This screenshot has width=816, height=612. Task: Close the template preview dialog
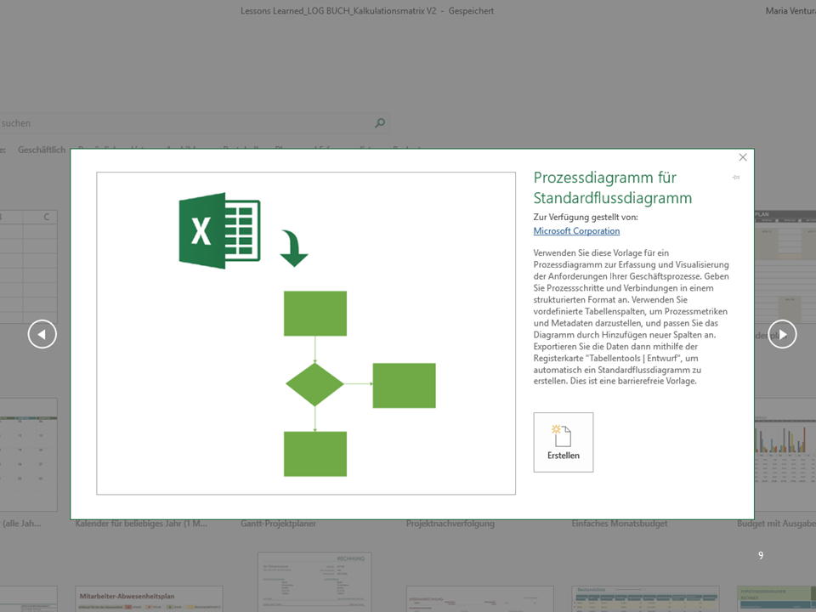743,157
